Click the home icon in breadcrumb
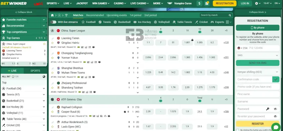The width and height of the screenshot is (283, 131). [52, 15]
